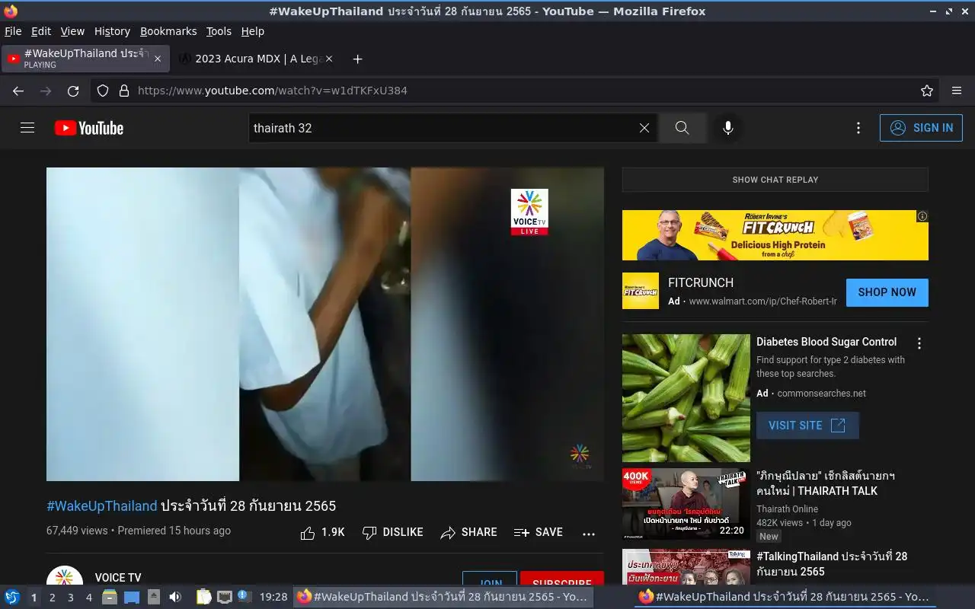975x609 pixels.
Task: Click the Thairath Online channel name
Action: click(x=787, y=509)
